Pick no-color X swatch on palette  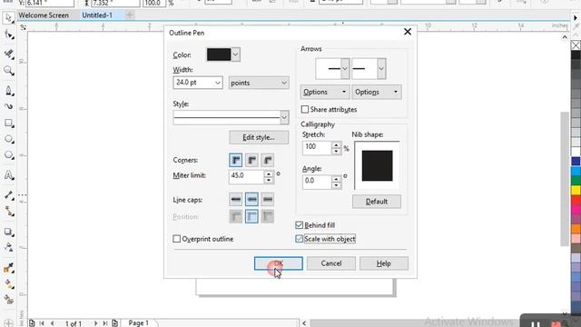pyautogui.click(x=576, y=45)
